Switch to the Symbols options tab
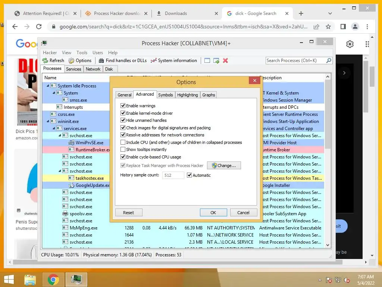This screenshot has height=287, width=382. point(165,95)
